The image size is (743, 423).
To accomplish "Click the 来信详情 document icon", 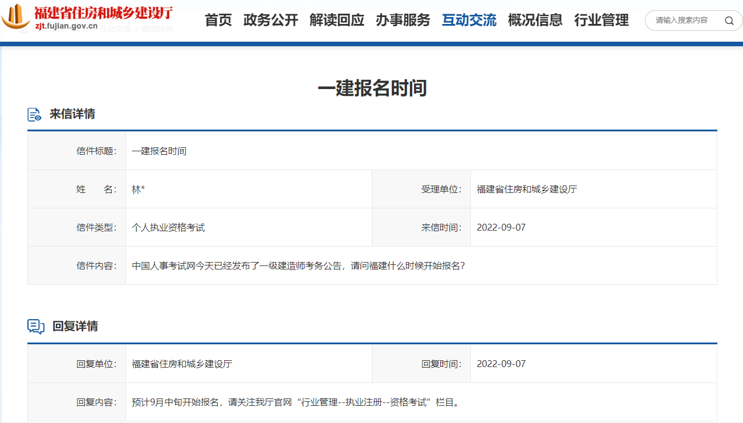I will click(x=35, y=114).
